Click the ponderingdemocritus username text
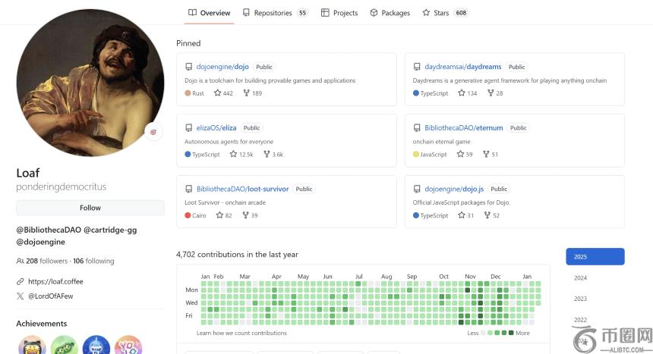This screenshot has width=653, height=354. 62,186
